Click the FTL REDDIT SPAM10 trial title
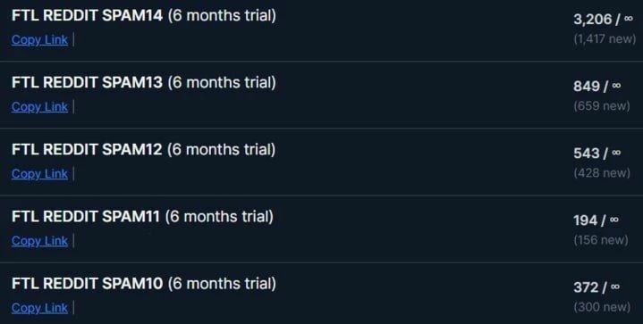 click(x=143, y=284)
